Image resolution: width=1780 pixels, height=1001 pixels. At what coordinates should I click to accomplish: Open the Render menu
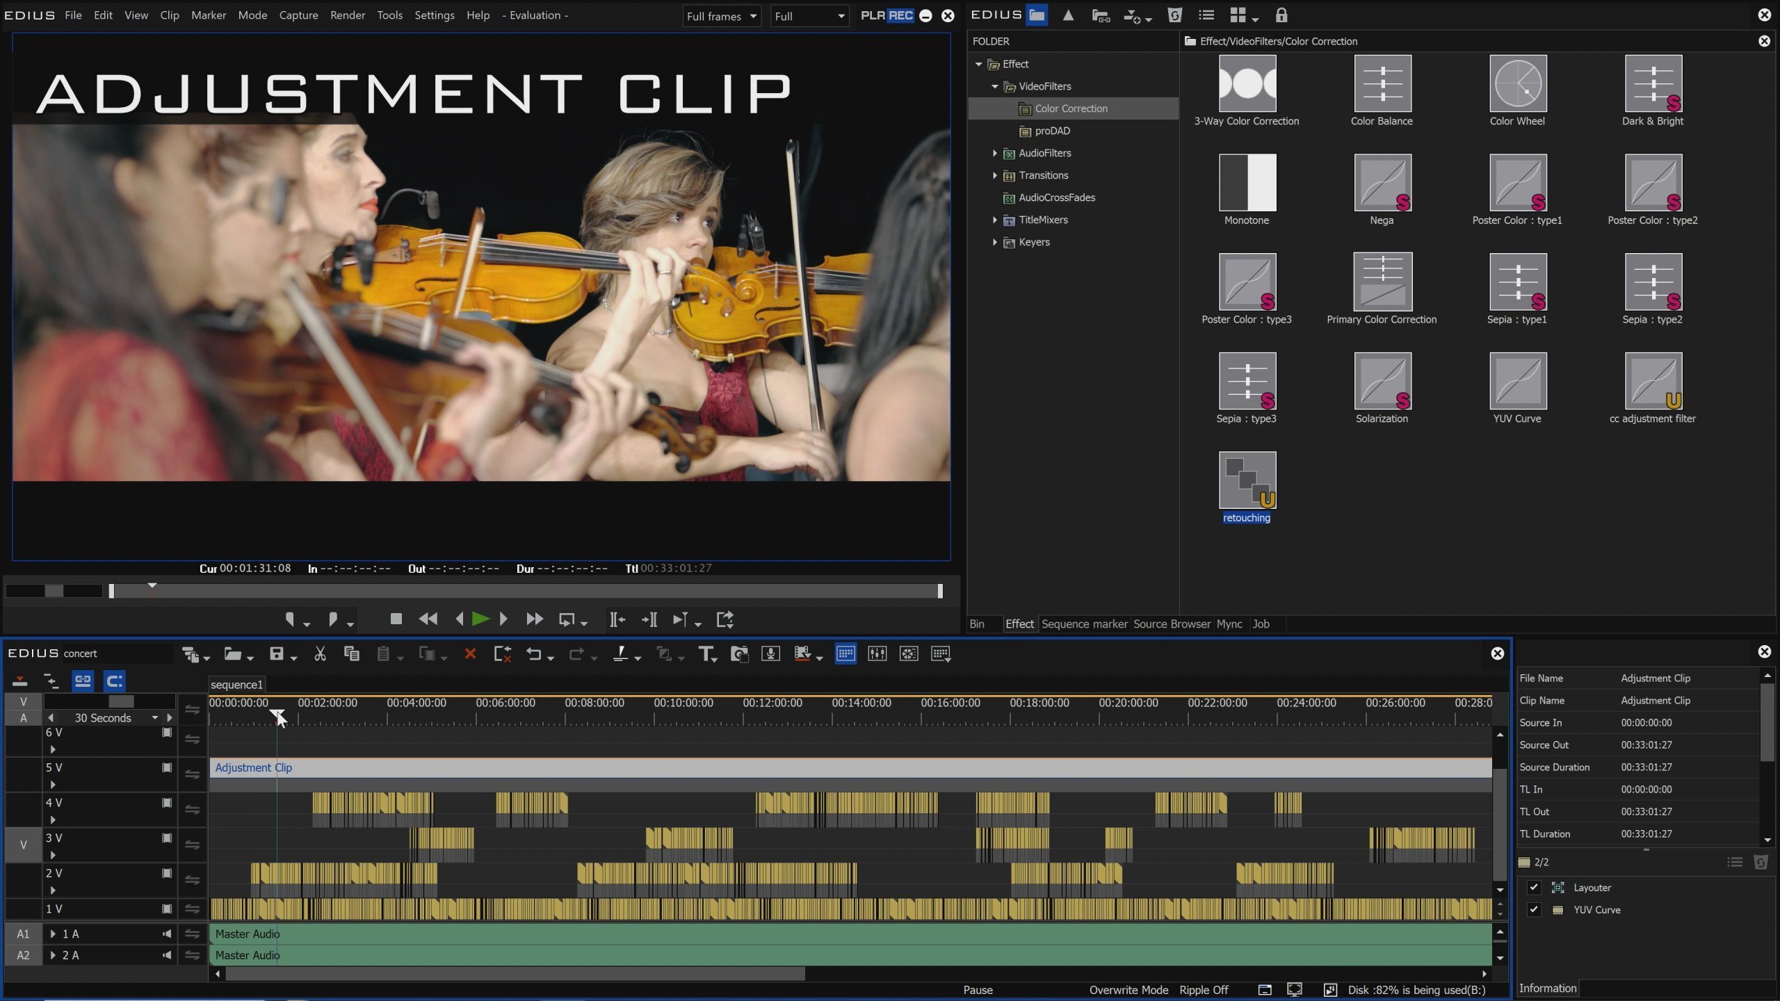(x=347, y=15)
